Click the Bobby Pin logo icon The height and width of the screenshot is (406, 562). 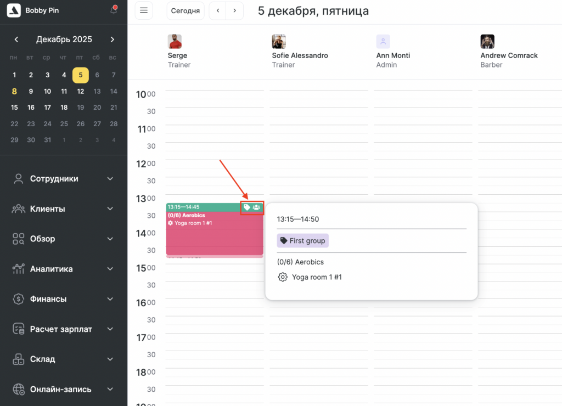click(x=14, y=10)
